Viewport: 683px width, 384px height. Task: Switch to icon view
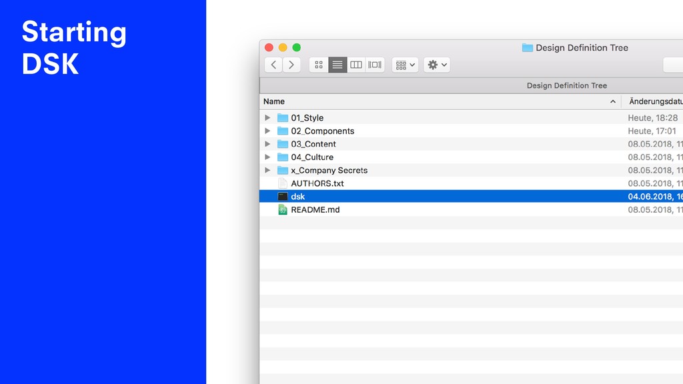click(319, 65)
